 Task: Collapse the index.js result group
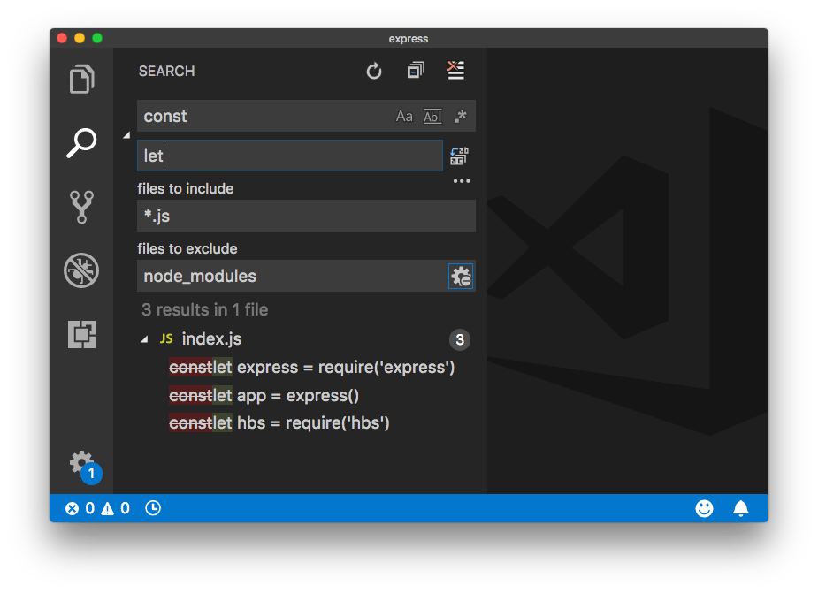(146, 338)
